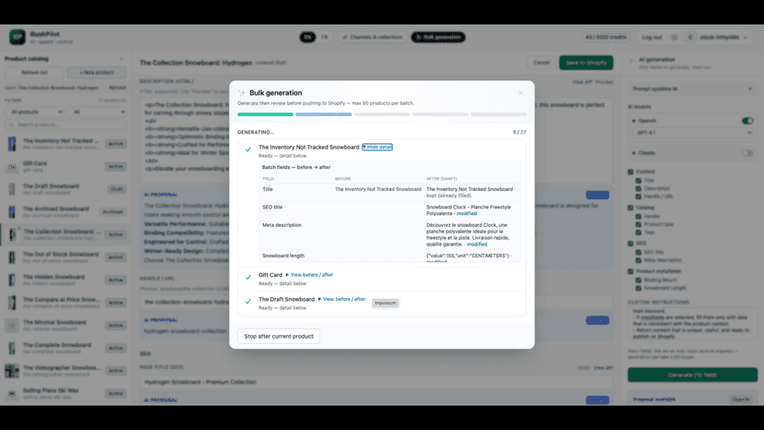The width and height of the screenshot is (764, 430).
Task: Click the gray third progress segment
Action: [382, 114]
